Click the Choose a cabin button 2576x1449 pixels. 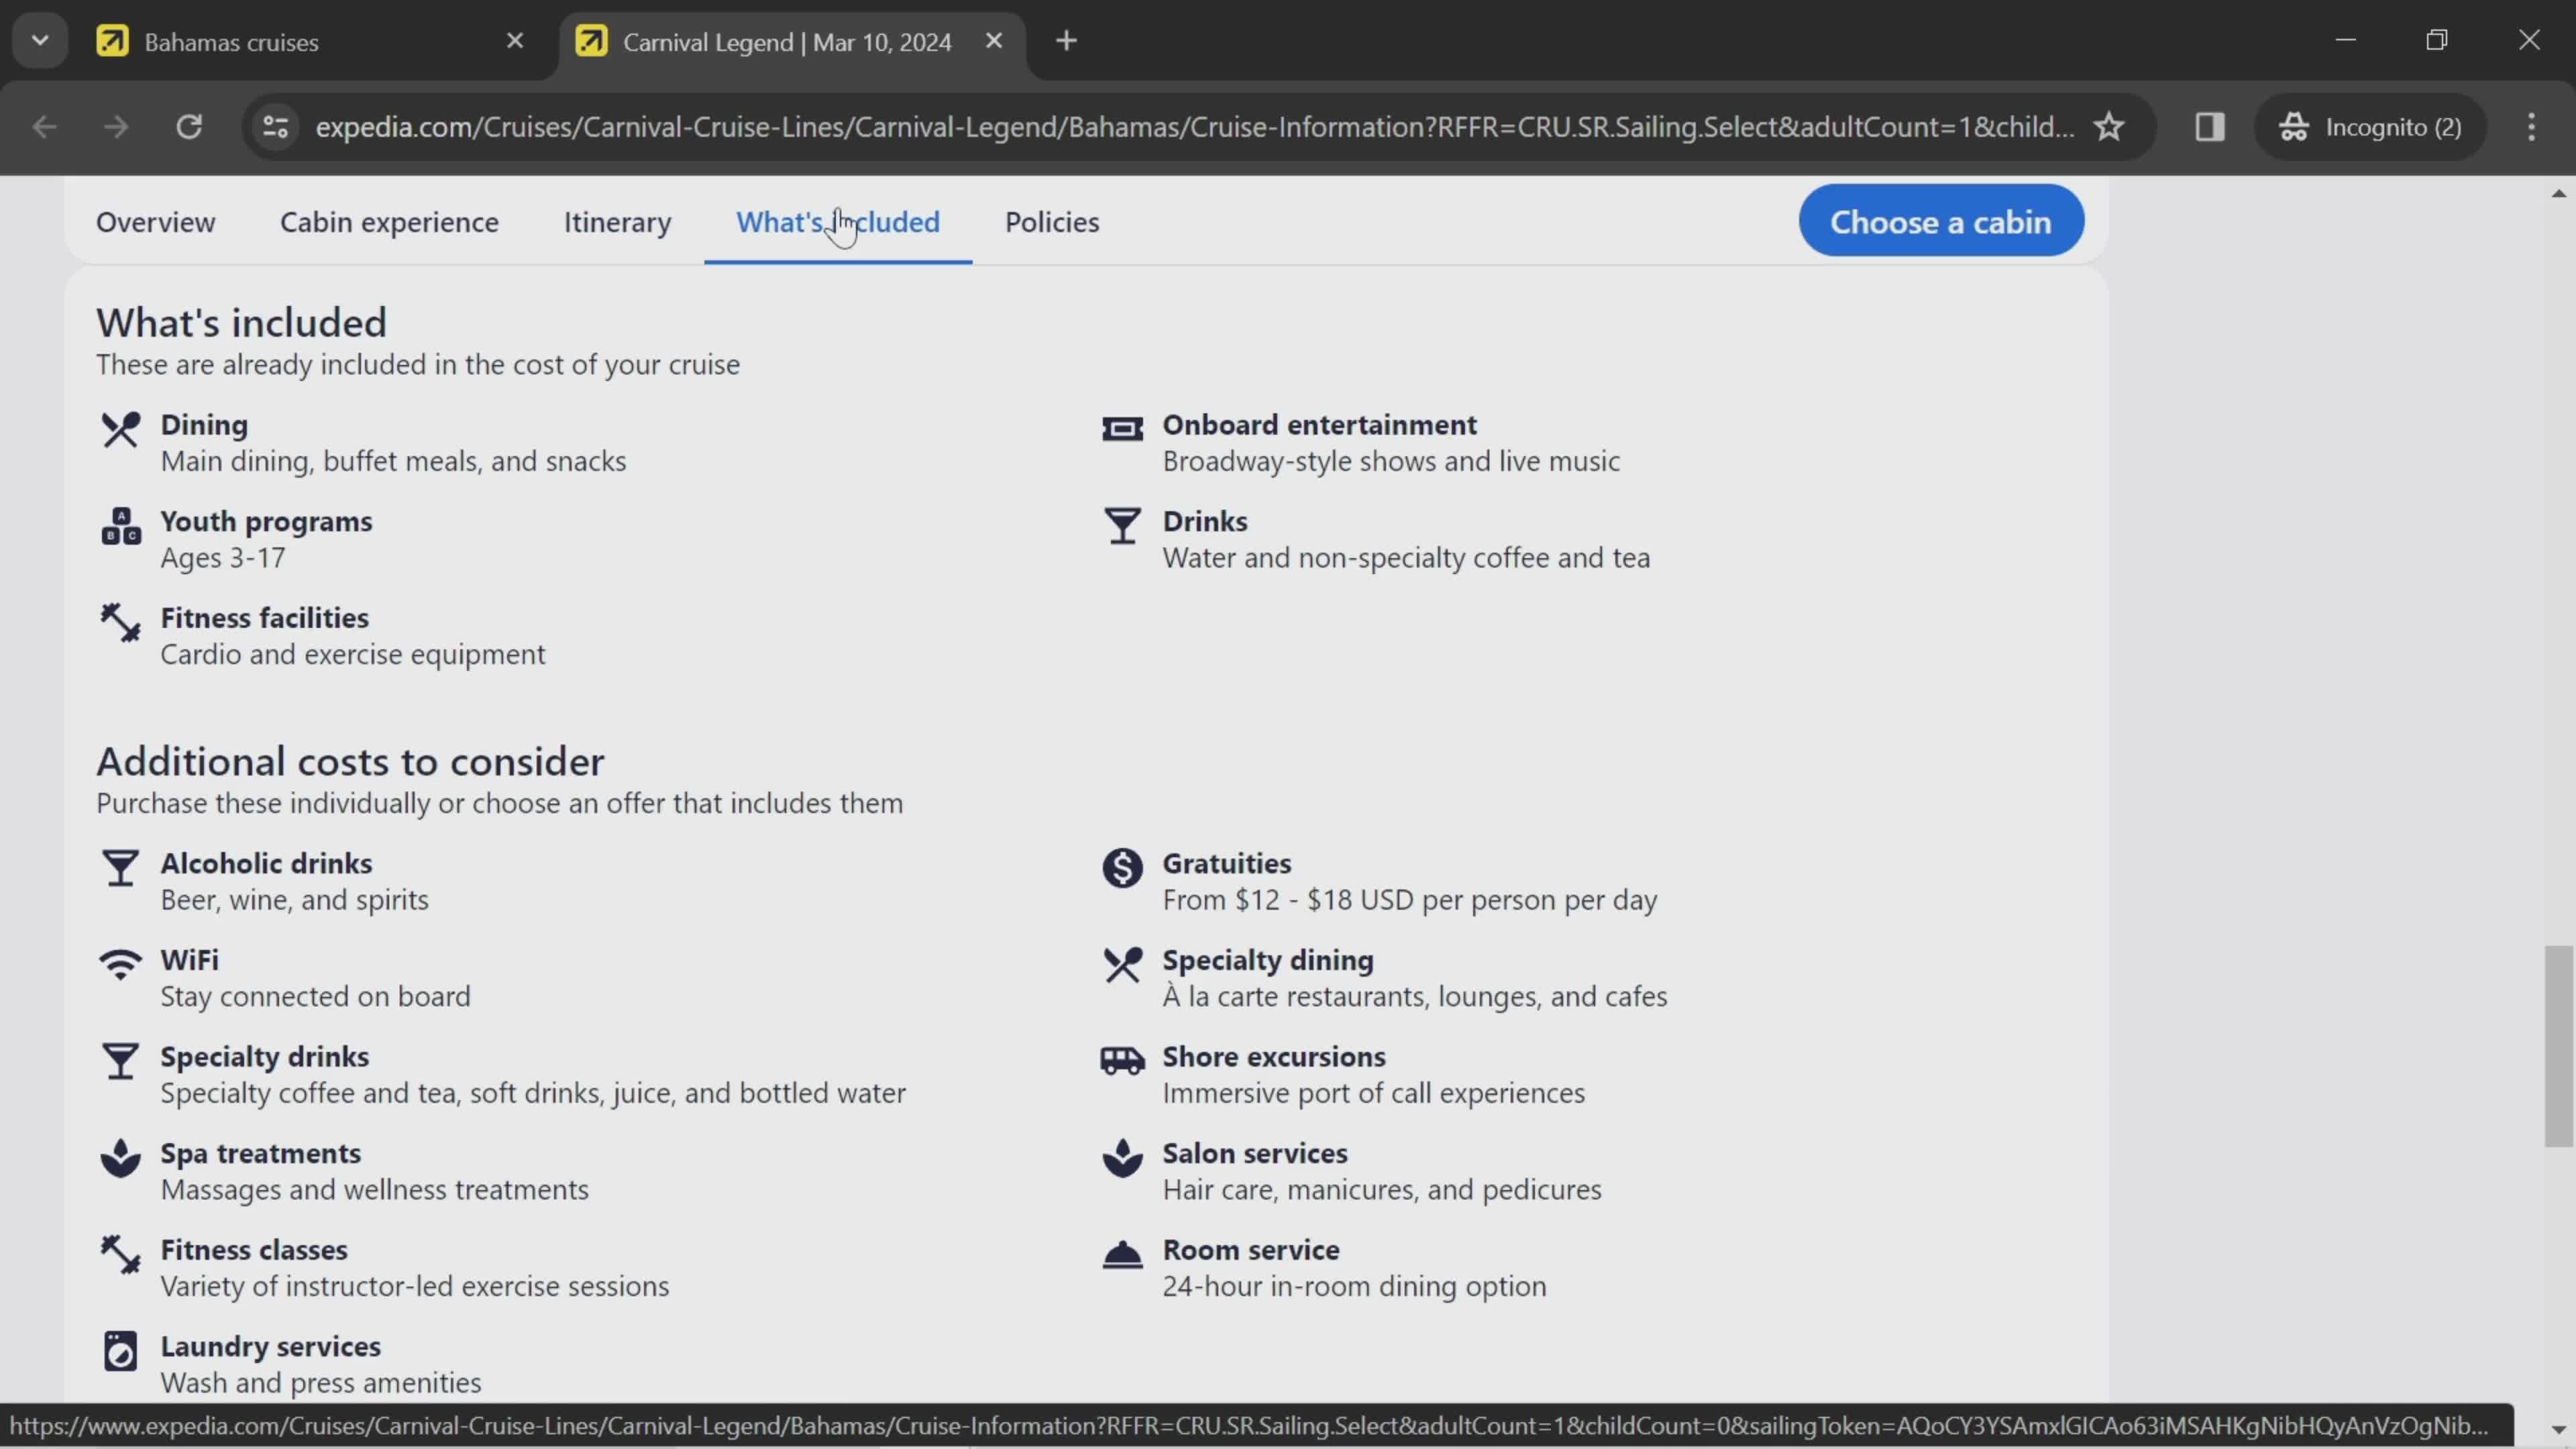coord(1939,219)
